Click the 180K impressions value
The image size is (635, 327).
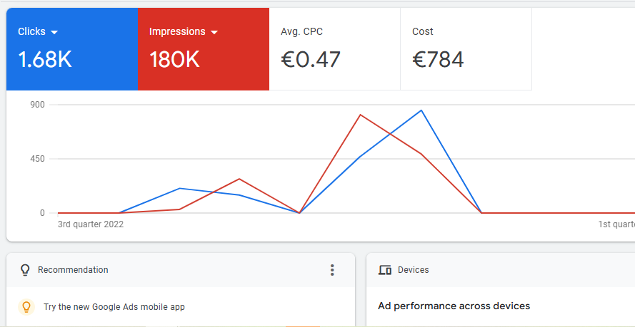point(174,59)
